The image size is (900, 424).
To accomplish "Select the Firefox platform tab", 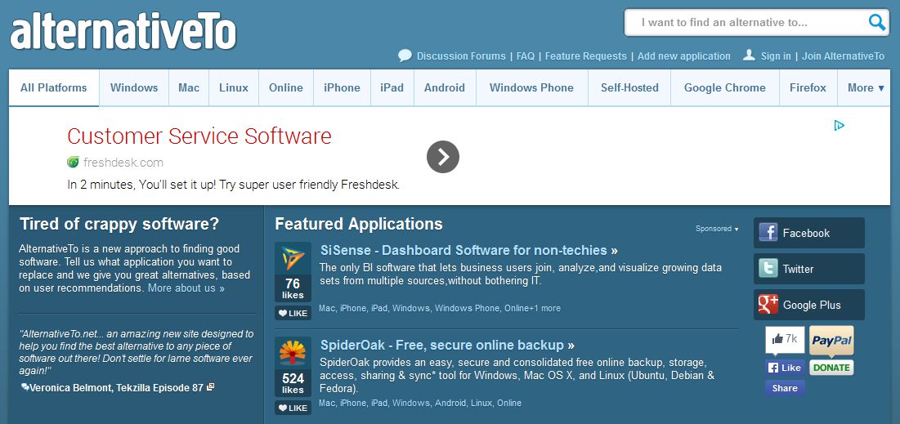I will click(x=808, y=87).
